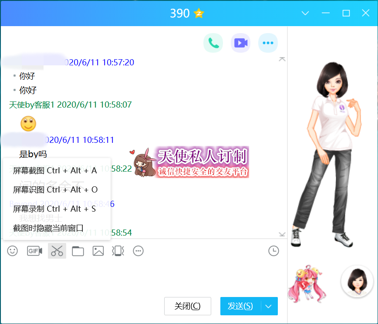This screenshot has height=324, width=378.
Task: Open the send file folder icon
Action: pyautogui.click(x=78, y=251)
